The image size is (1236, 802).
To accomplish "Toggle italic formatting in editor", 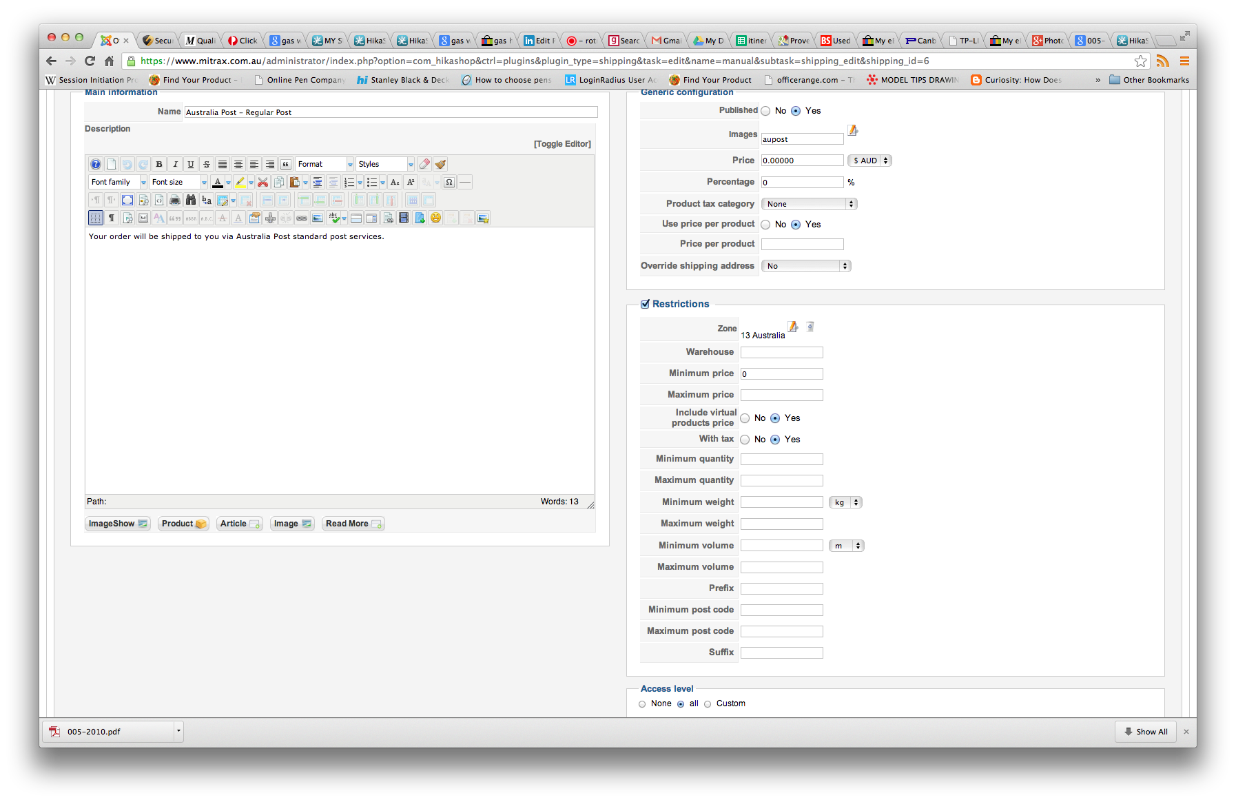I will tap(175, 164).
